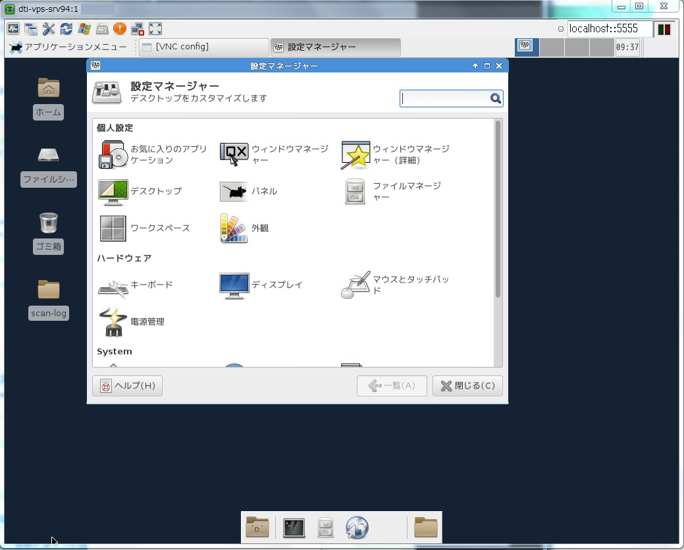The height and width of the screenshot is (550, 684).
Task: Open 外観 (Appearance) settings
Action: (x=234, y=229)
